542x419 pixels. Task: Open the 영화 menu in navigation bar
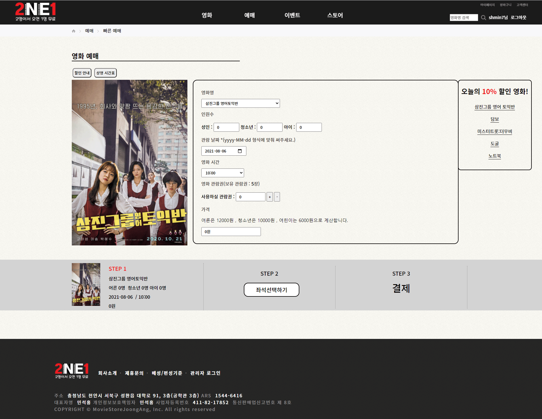coord(207,15)
